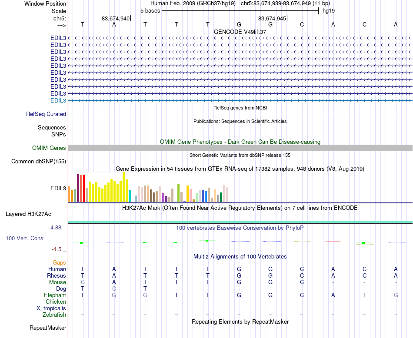Open the OMIM Gene Phenotypes track title
The image size is (413, 338).
pyautogui.click(x=240, y=142)
